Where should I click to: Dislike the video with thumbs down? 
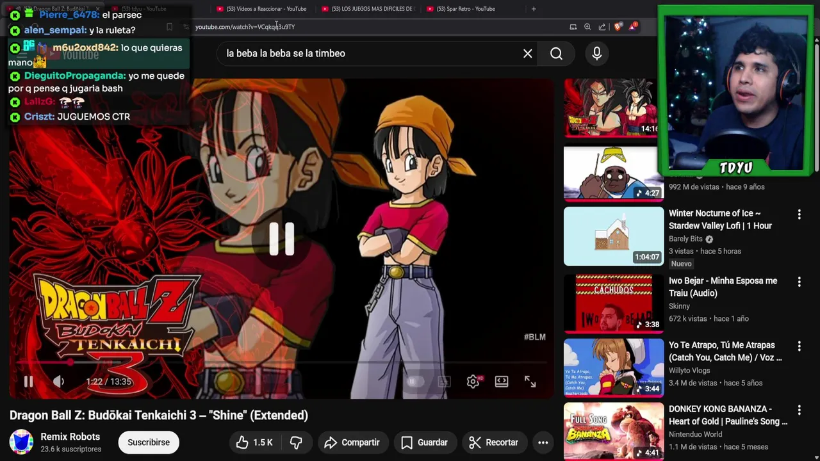click(x=296, y=442)
